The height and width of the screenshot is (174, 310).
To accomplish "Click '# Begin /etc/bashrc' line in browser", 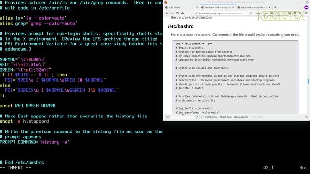I will pyautogui.click(x=189, y=48).
